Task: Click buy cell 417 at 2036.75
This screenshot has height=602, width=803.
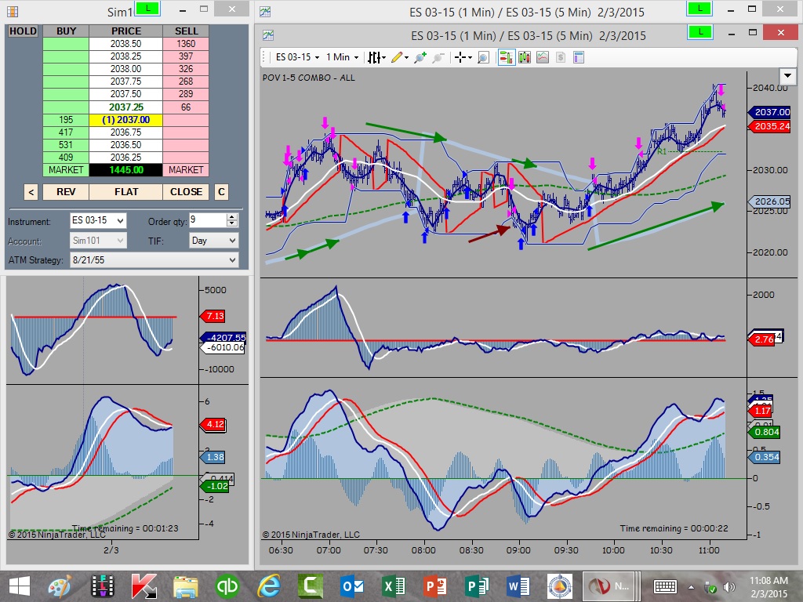Action: [66, 132]
